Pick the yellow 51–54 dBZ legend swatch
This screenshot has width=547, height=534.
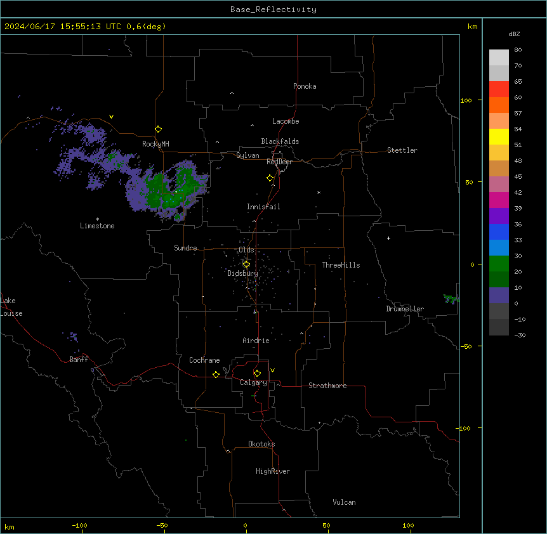pos(499,137)
